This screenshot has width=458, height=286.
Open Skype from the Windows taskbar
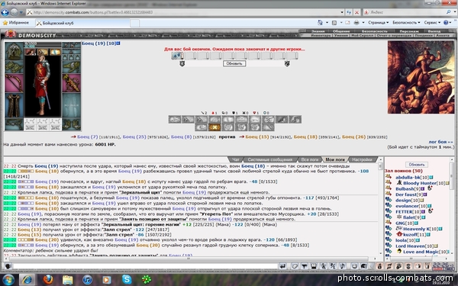(x=127, y=280)
